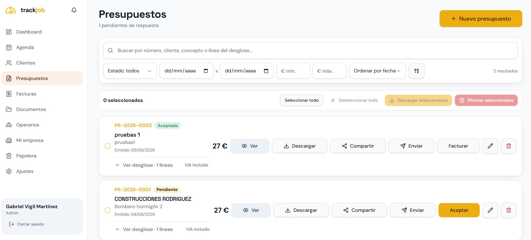Open calendar picker on the start date field
The image size is (531, 240).
(x=206, y=71)
